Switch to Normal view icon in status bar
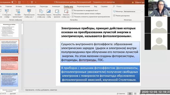This screenshot has height=95, width=170. pyautogui.click(x=130, y=94)
